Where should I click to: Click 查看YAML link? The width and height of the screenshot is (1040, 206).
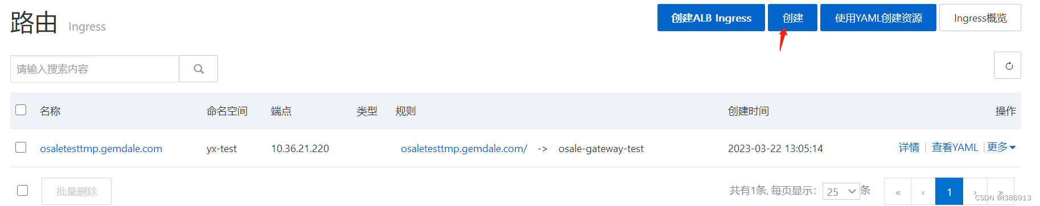(x=955, y=148)
